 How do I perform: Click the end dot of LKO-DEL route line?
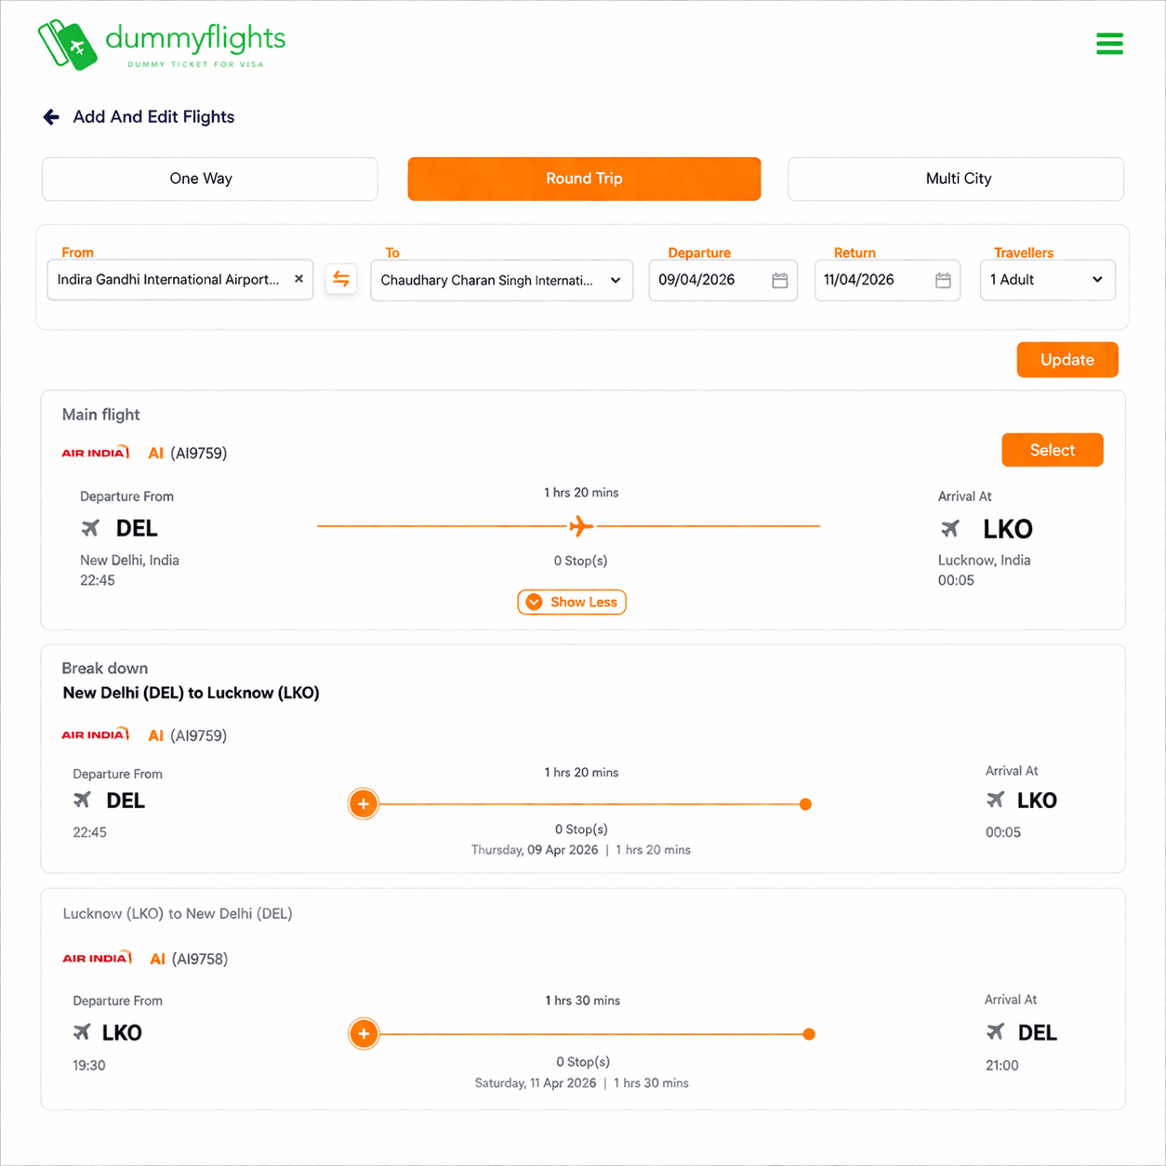pos(809,1034)
